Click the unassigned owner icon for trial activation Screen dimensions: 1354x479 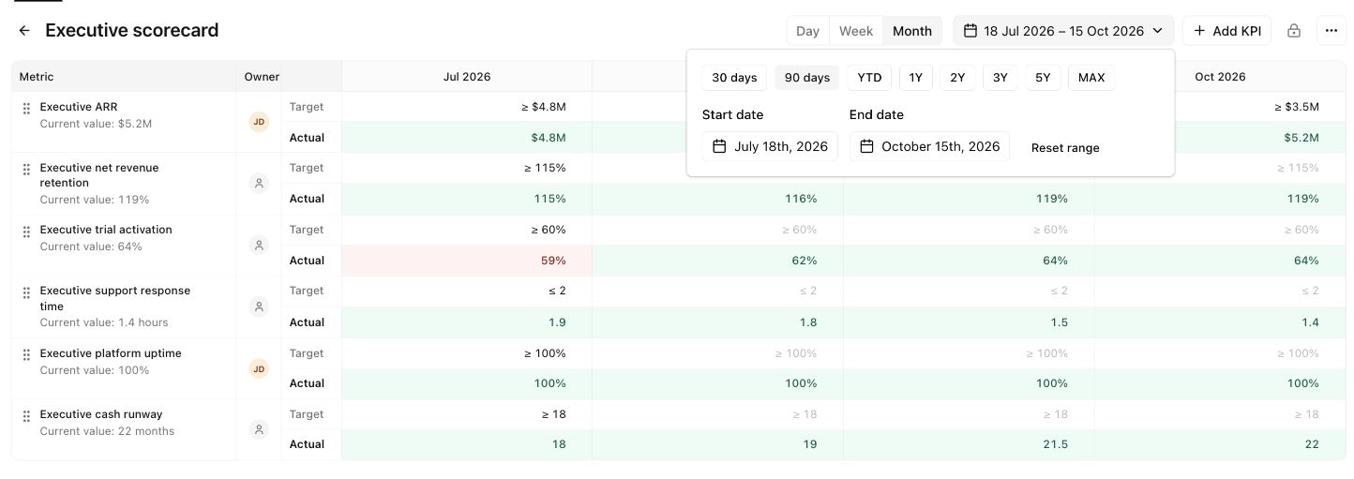point(259,246)
